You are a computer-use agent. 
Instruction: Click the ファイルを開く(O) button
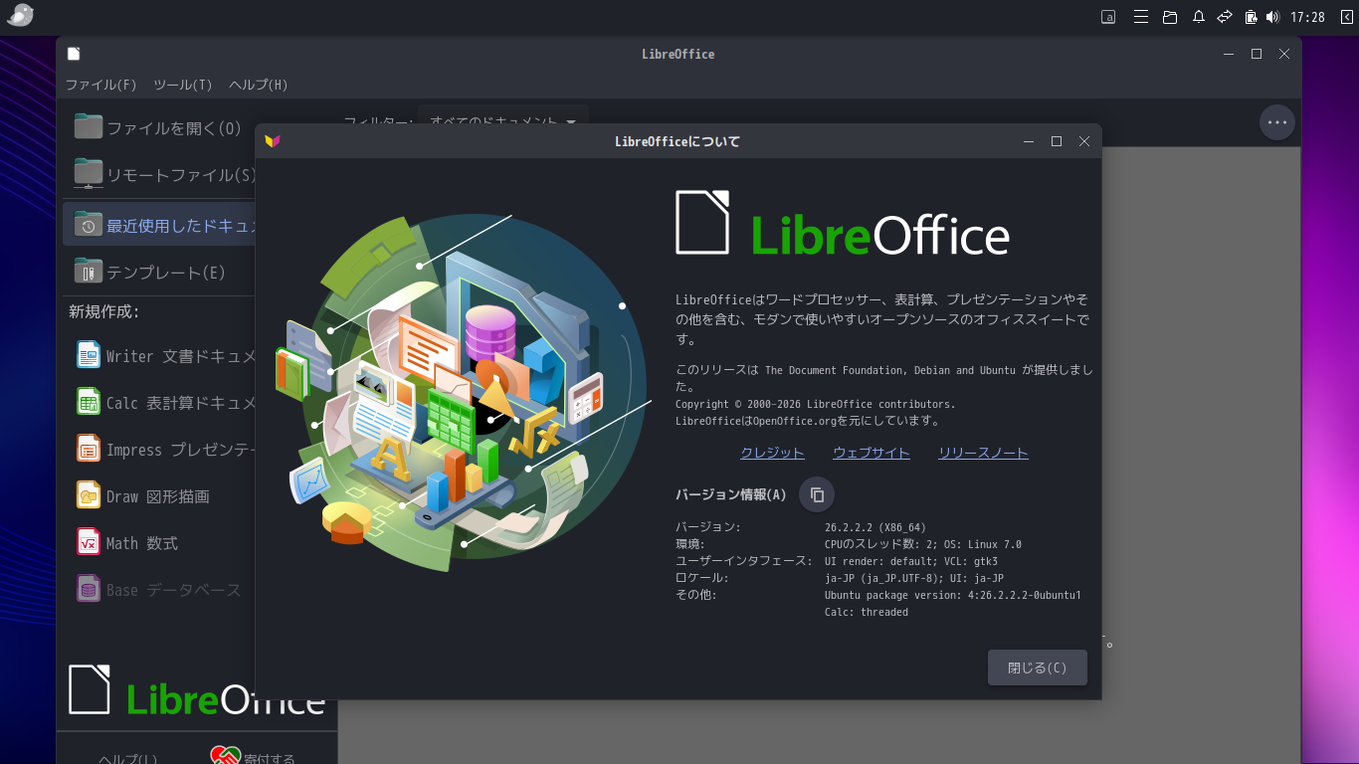coord(159,127)
